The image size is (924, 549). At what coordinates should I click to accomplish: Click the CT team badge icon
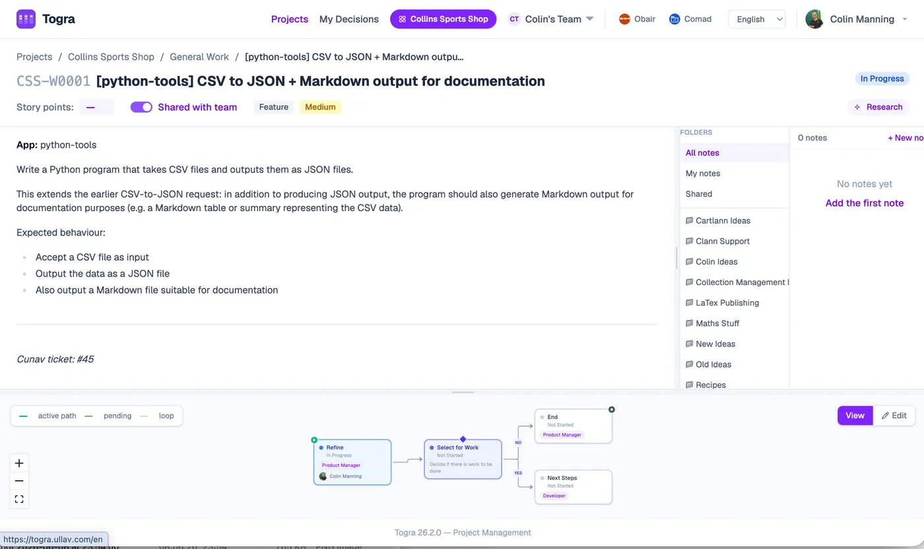click(514, 19)
